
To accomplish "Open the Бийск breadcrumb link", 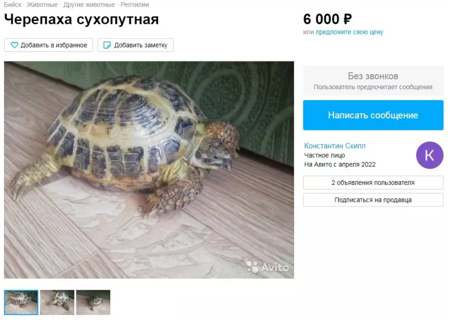I will [12, 4].
